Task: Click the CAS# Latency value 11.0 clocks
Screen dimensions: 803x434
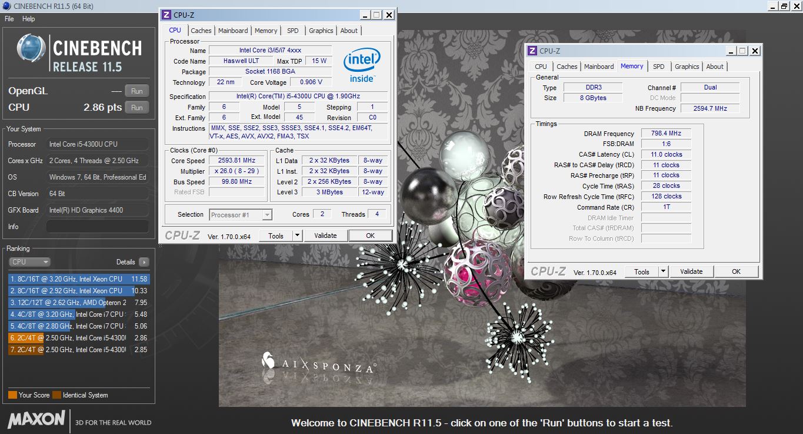Action: pos(665,154)
